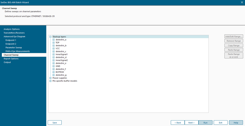Exit the Batch Wizard
This screenshot has height=126, width=245.
pyautogui.click(x=221, y=122)
